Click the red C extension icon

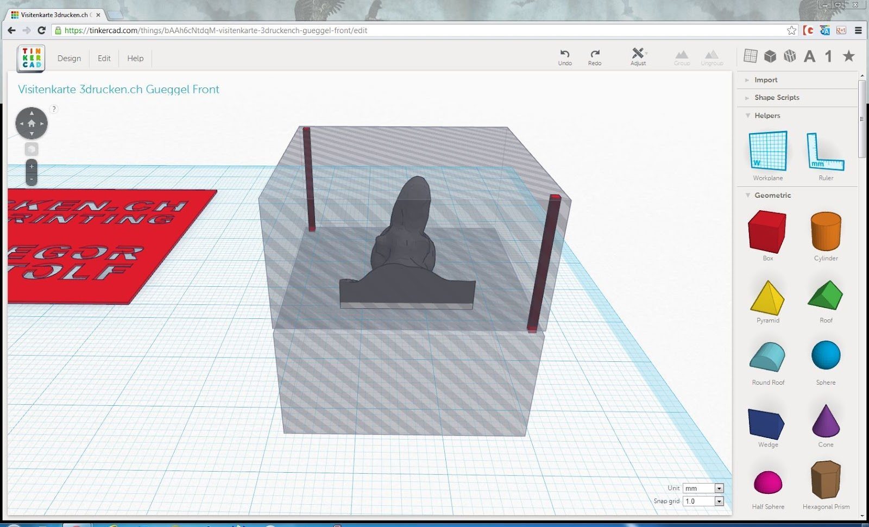click(x=809, y=30)
